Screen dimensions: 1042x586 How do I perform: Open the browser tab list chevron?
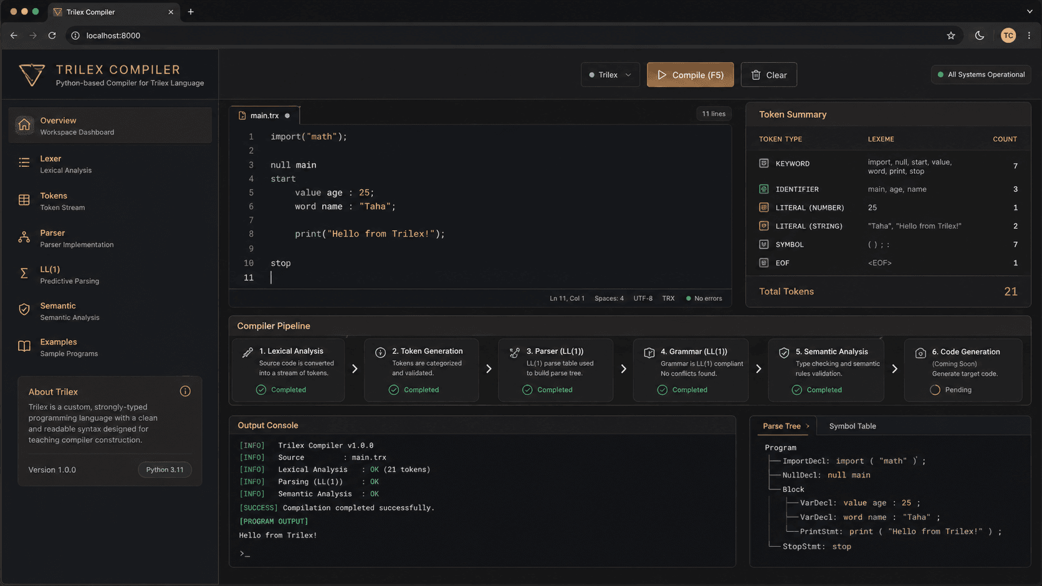click(1030, 11)
